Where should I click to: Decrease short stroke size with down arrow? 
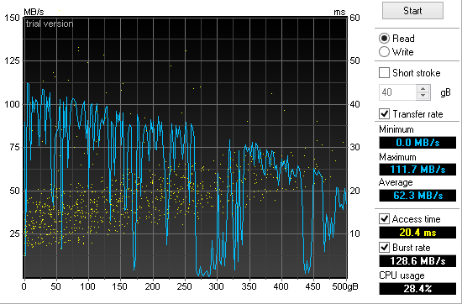pos(423,96)
